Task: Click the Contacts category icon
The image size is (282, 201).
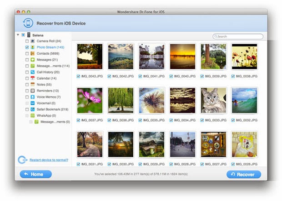Action: pos(33,53)
